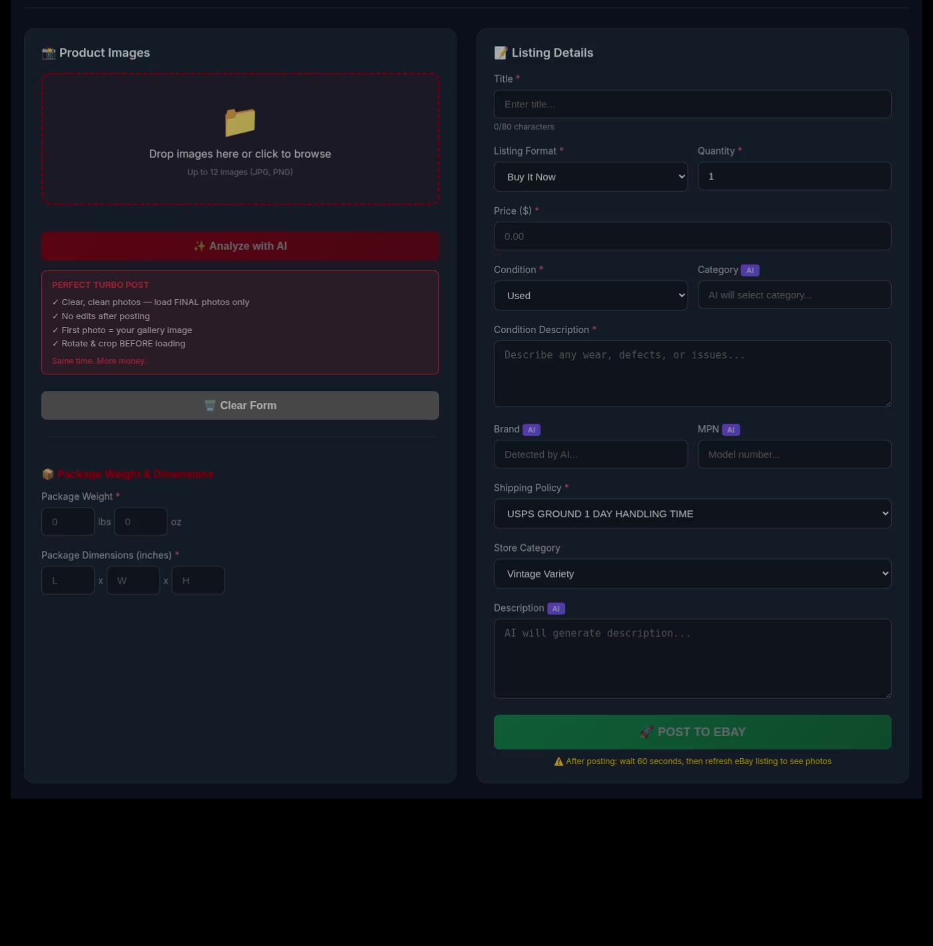Click the AI badge next to Category
Viewport: 933px width, 946px height.
[x=750, y=270]
